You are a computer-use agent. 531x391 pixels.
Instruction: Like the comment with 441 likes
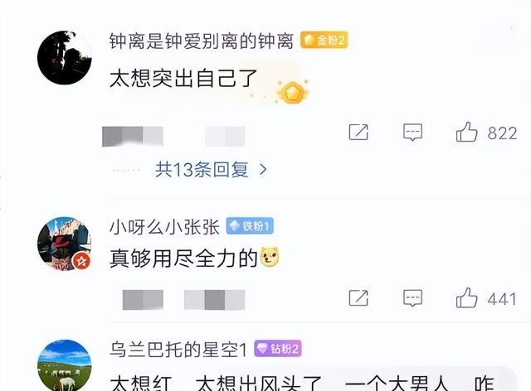(x=466, y=297)
